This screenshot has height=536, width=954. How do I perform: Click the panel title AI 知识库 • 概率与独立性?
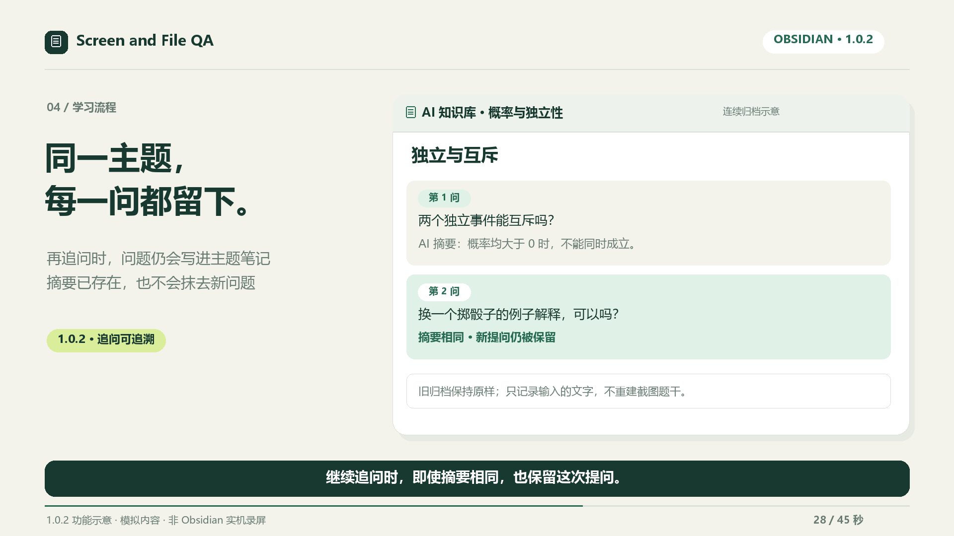492,113
